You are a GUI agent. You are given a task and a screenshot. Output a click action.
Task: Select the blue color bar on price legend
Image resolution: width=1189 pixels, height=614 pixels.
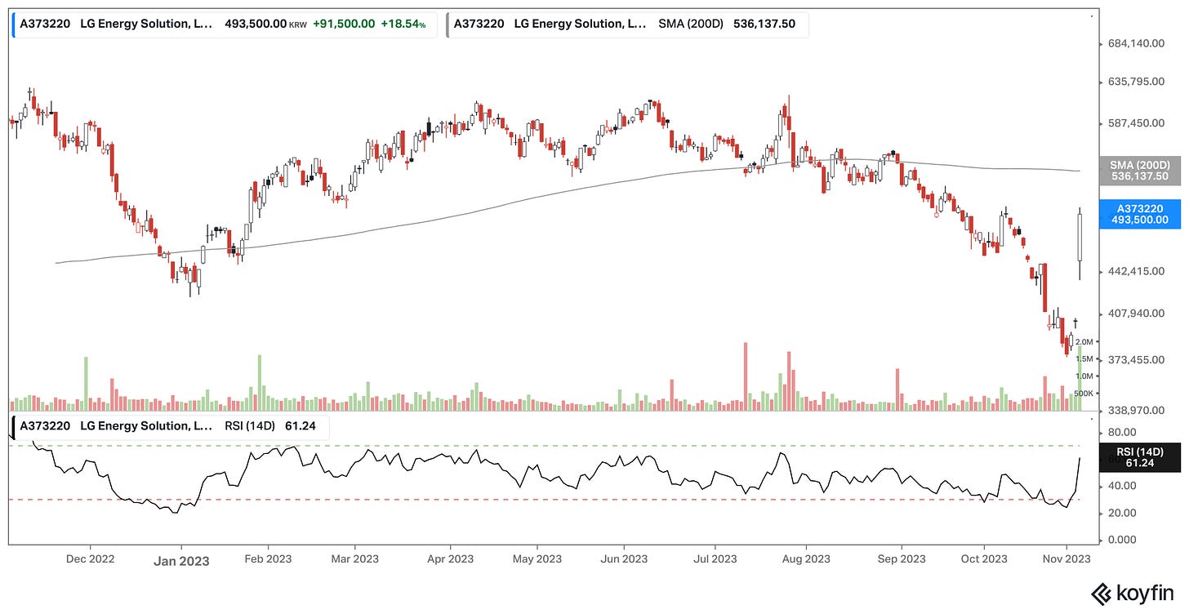coord(14,24)
